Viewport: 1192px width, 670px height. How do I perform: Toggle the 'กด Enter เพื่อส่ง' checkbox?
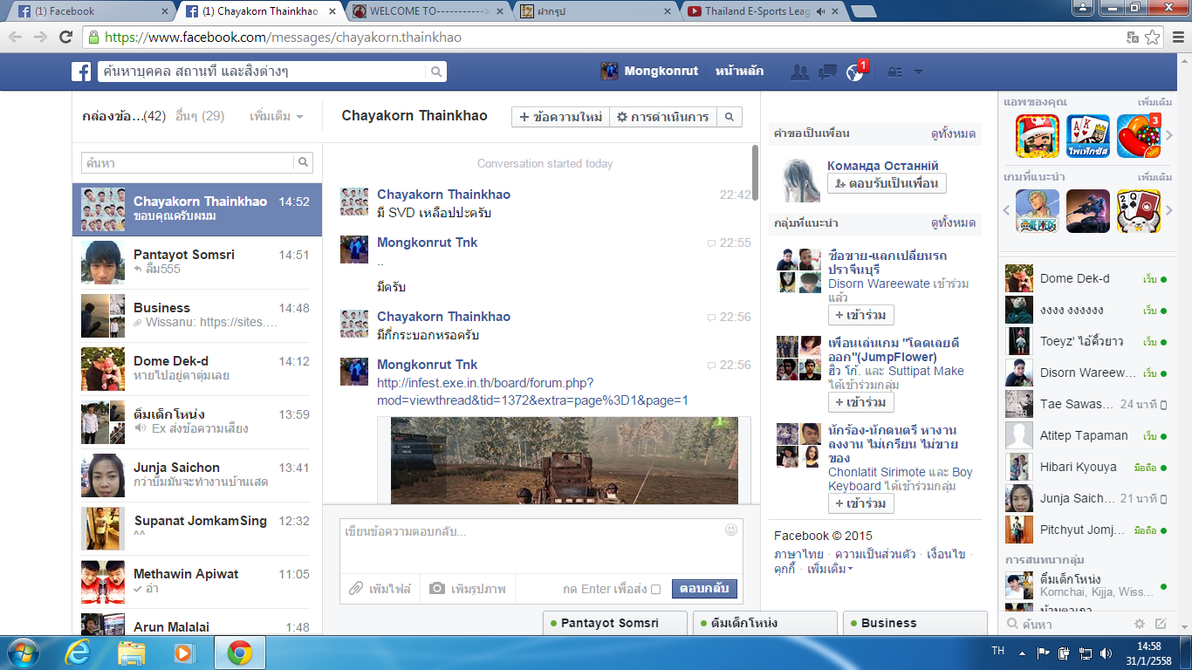(655, 589)
